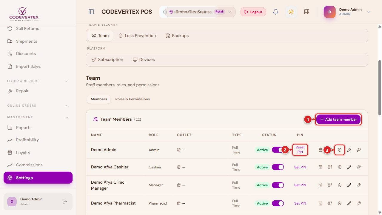Open Shipments in the sidebar
The height and width of the screenshot is (215, 382).
pos(38,41)
